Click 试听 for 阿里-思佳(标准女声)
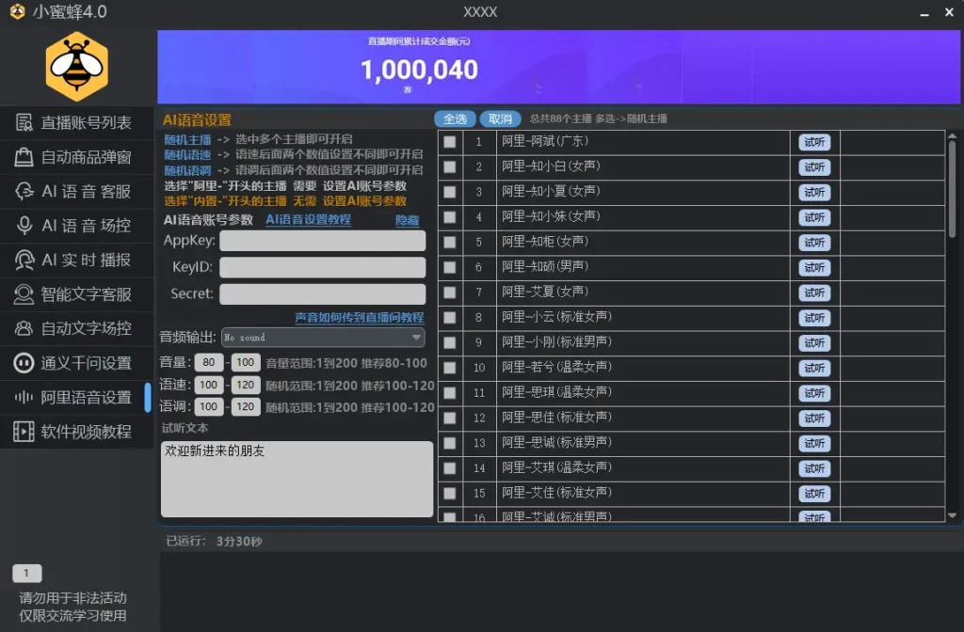This screenshot has height=632, width=964. (814, 419)
